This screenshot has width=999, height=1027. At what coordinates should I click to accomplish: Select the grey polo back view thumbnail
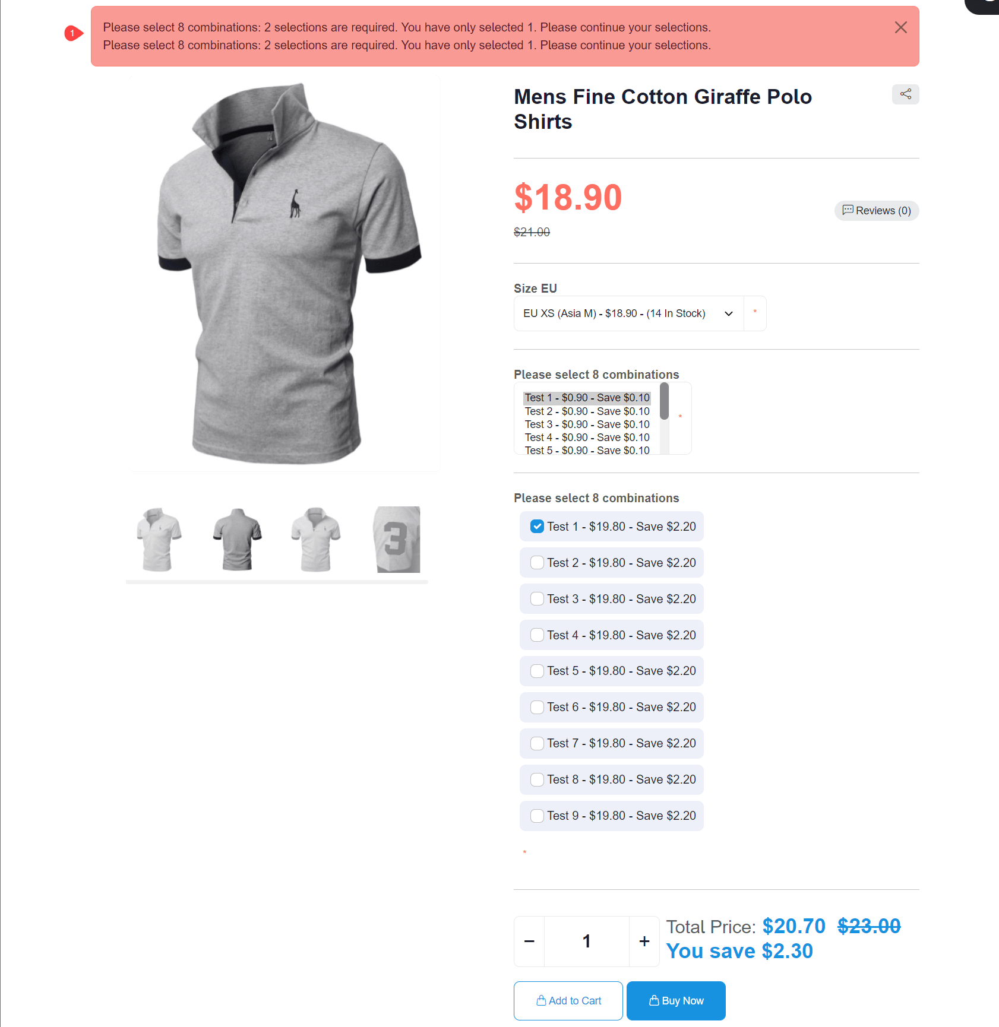tap(238, 540)
